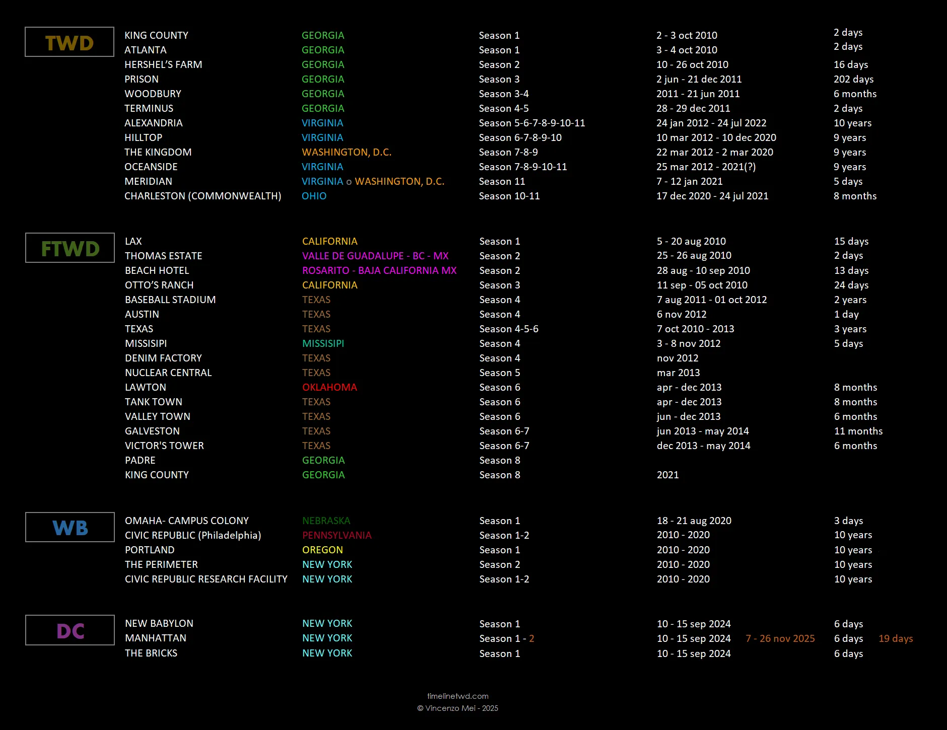Click the green FTWD logo box
Image resolution: width=947 pixels, height=730 pixels.
click(x=70, y=248)
